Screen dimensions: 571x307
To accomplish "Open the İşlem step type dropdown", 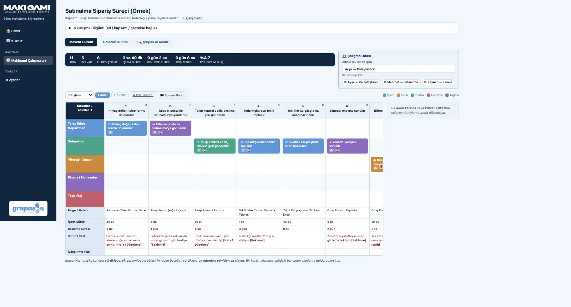I will [80, 95].
